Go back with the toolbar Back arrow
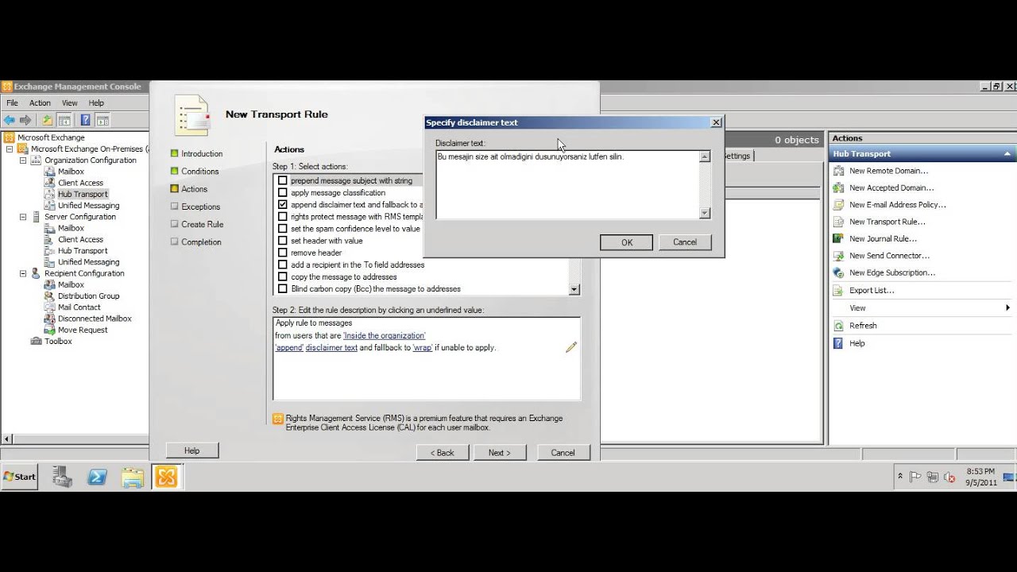This screenshot has height=572, width=1017. pyautogui.click(x=10, y=120)
